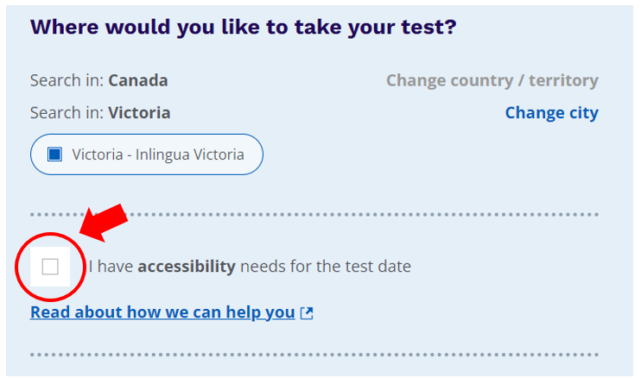Click the bold word accessibility in the label
The height and width of the screenshot is (378, 641).
coord(187,267)
